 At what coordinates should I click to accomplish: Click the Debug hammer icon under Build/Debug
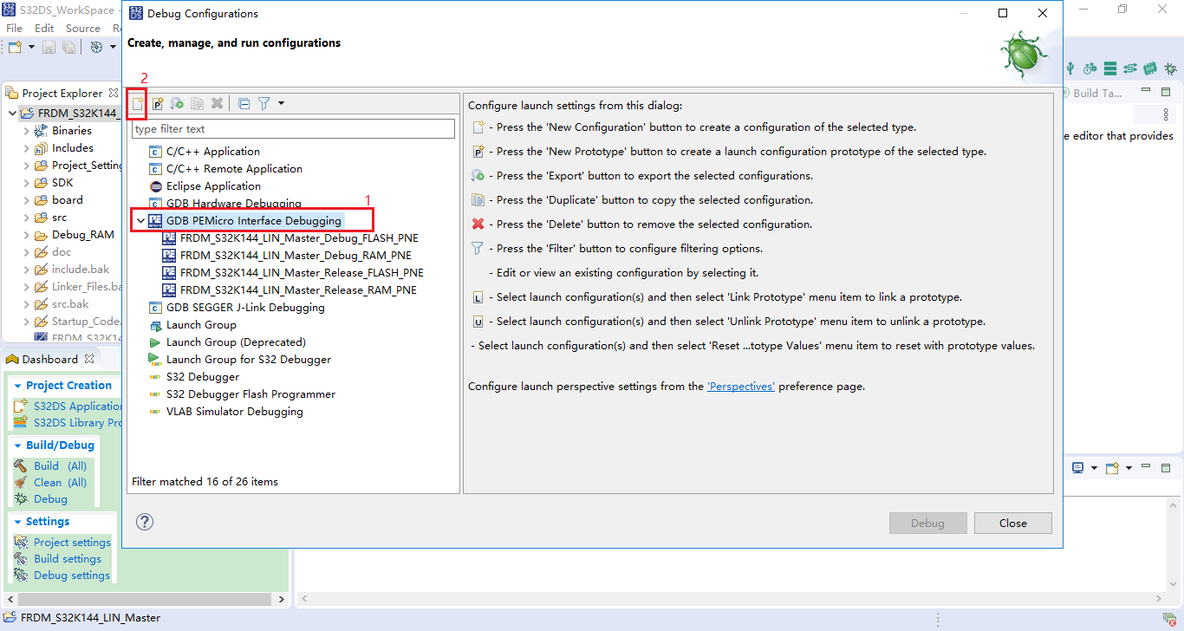point(20,498)
